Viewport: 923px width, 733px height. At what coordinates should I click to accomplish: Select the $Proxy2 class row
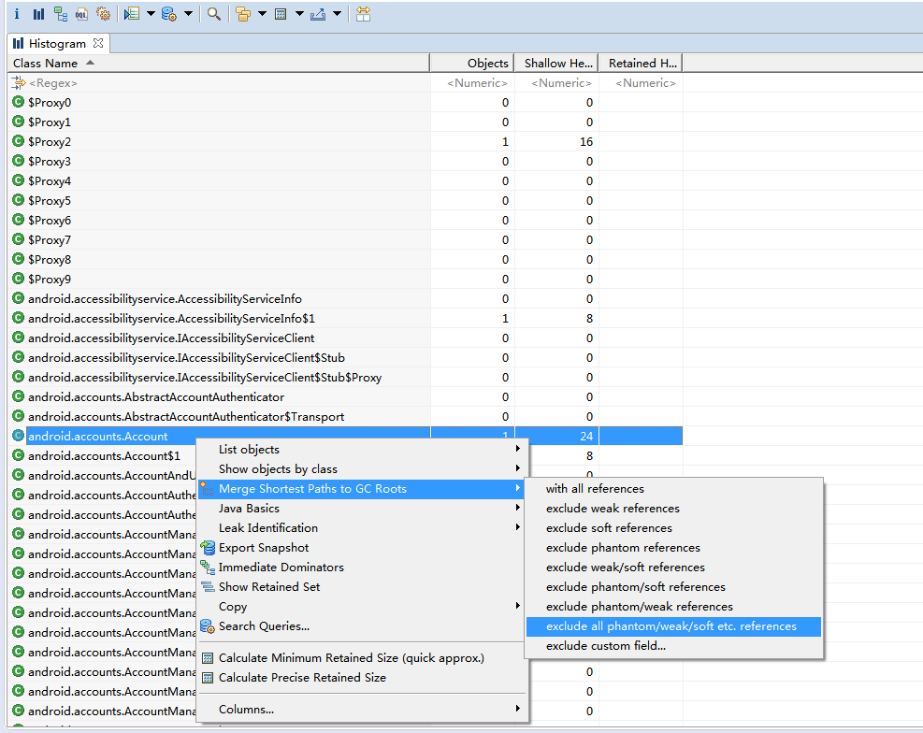tap(50, 142)
